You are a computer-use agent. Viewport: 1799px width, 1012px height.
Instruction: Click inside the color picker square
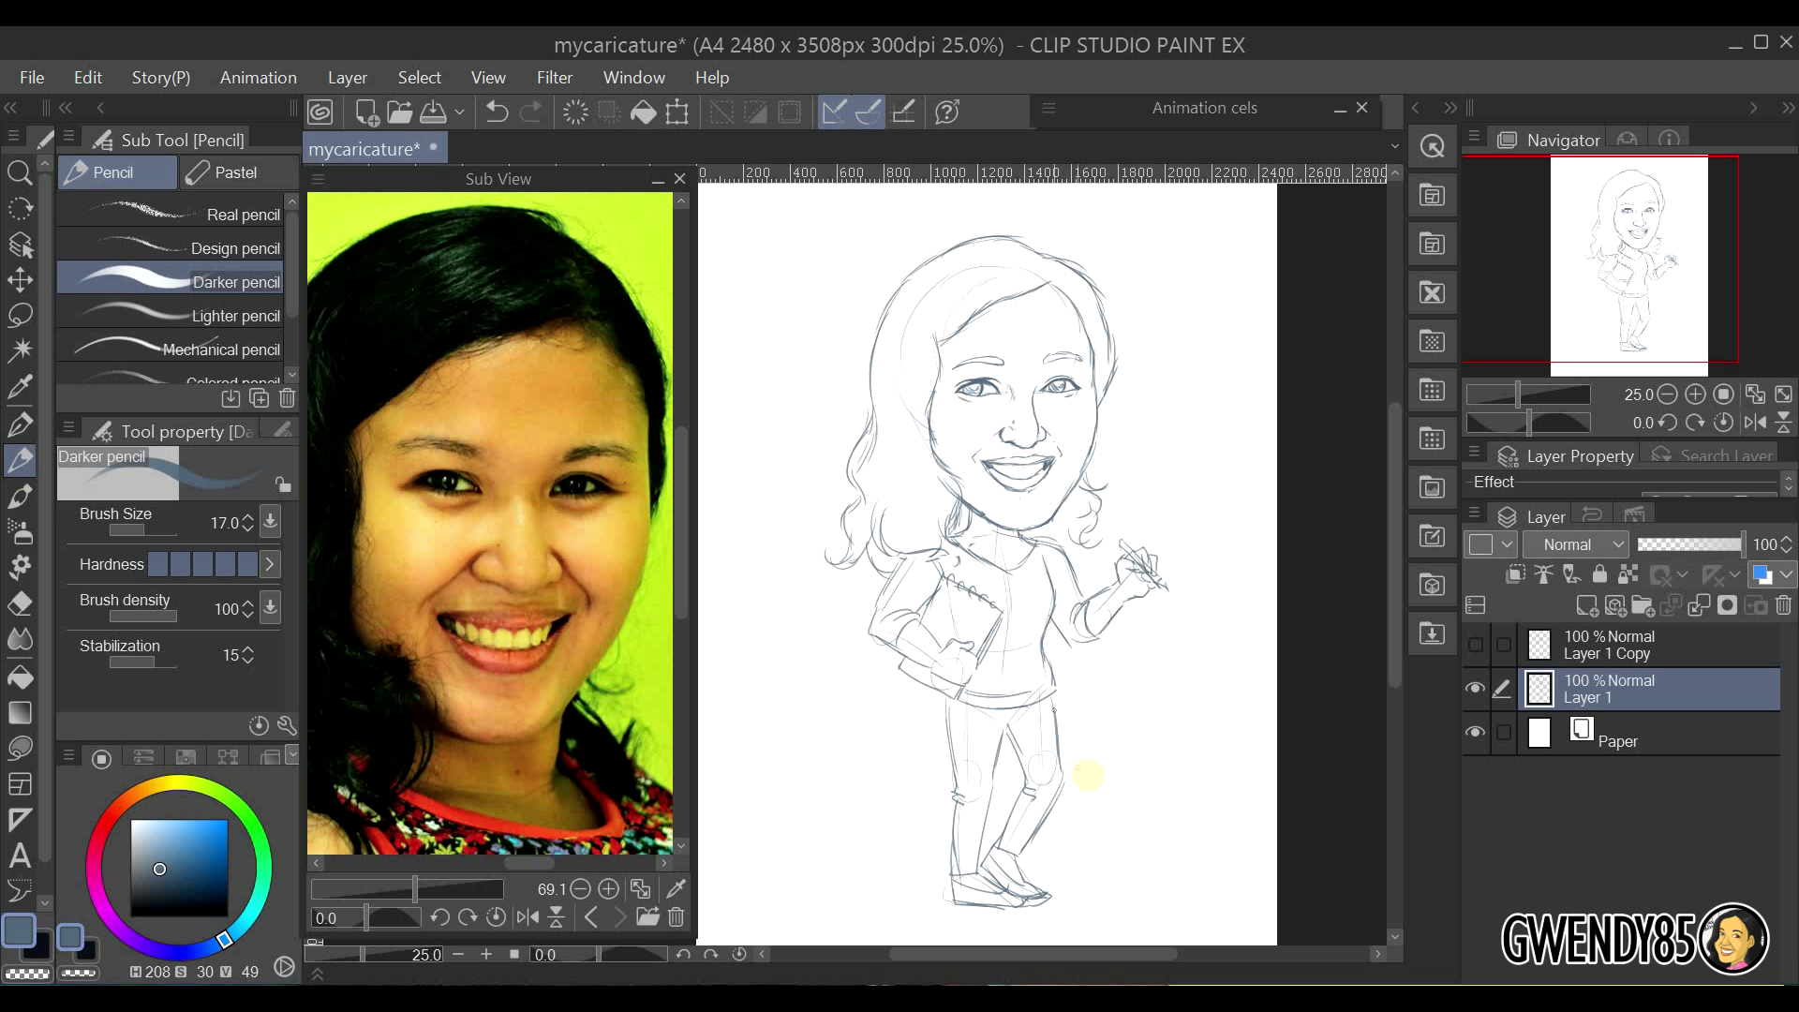click(x=179, y=867)
